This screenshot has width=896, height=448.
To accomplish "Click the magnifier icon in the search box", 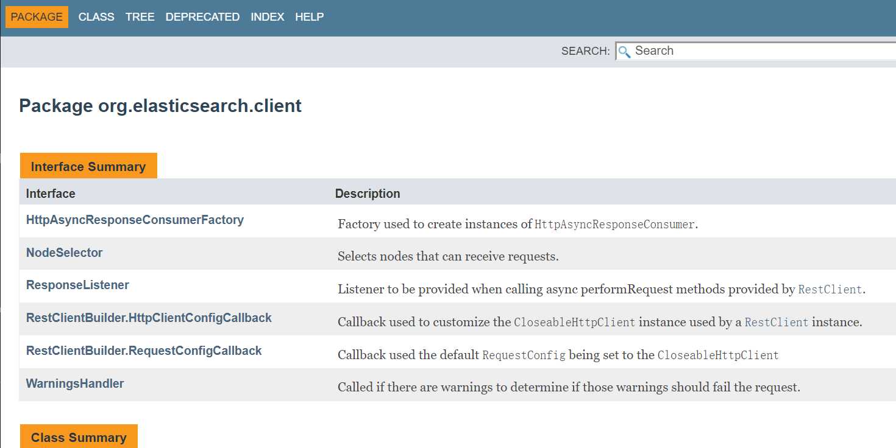I will tap(624, 52).
